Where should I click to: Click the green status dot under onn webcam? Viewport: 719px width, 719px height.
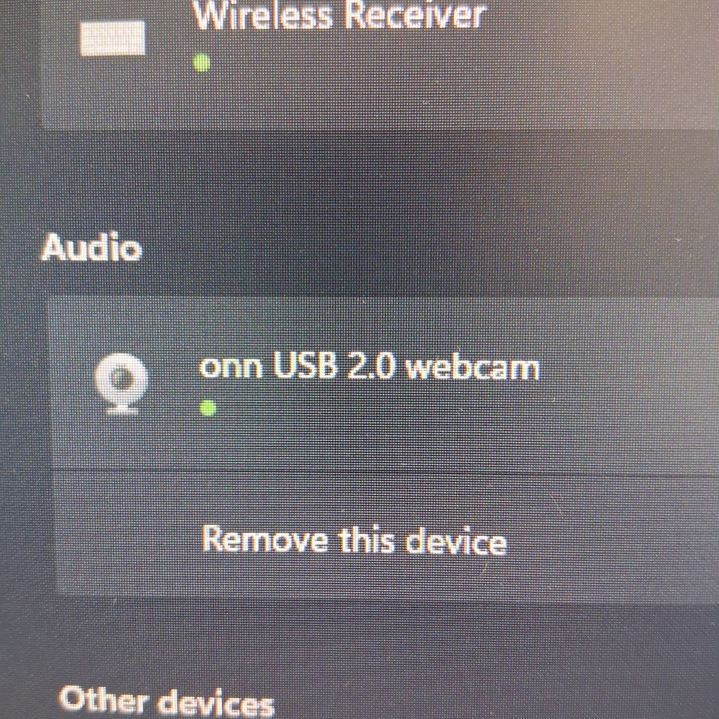pos(208,408)
